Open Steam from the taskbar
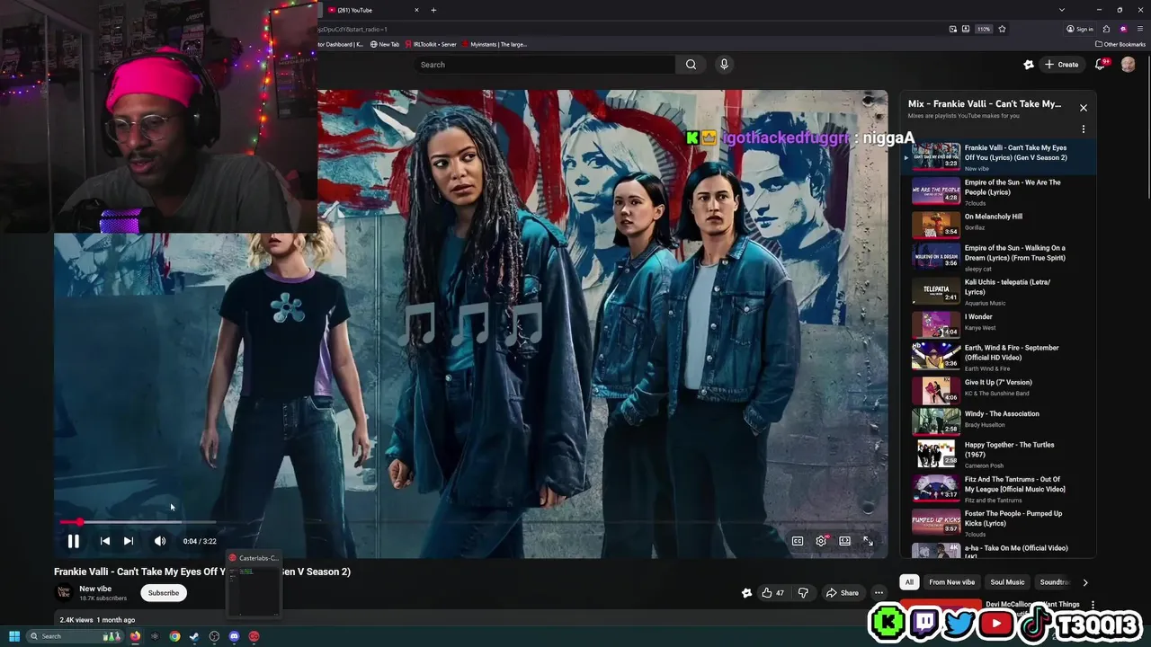 [x=194, y=636]
